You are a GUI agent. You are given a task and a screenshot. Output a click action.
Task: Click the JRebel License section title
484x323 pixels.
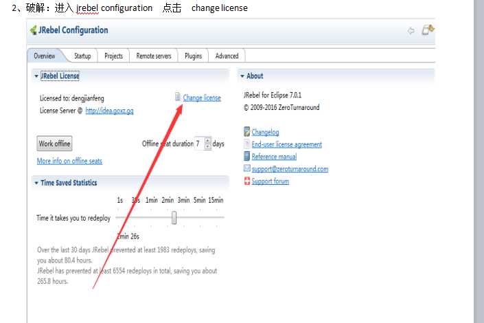click(x=60, y=76)
